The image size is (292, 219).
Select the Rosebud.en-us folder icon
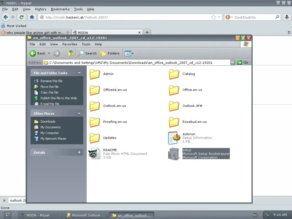tap(174, 122)
